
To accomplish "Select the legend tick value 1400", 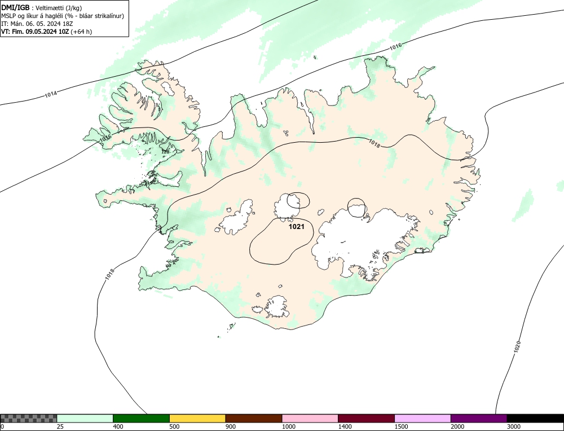I will [345, 426].
